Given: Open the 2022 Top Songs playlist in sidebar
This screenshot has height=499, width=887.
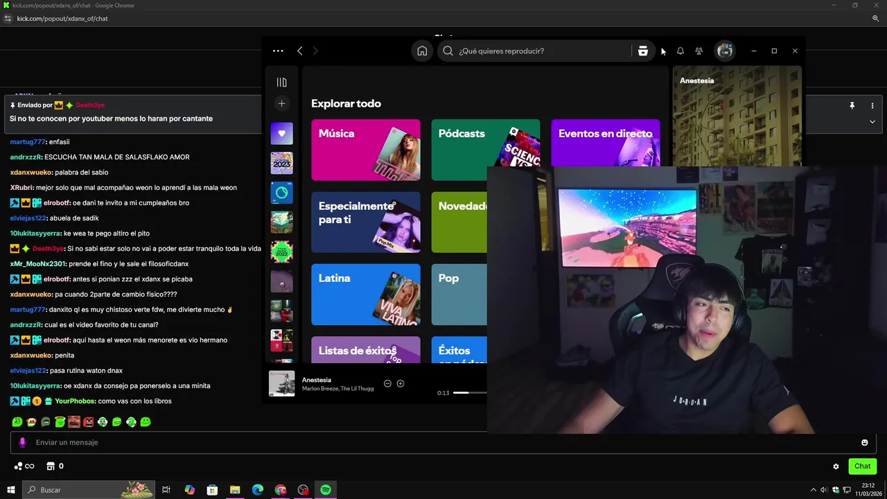Looking at the screenshot, I should [281, 252].
